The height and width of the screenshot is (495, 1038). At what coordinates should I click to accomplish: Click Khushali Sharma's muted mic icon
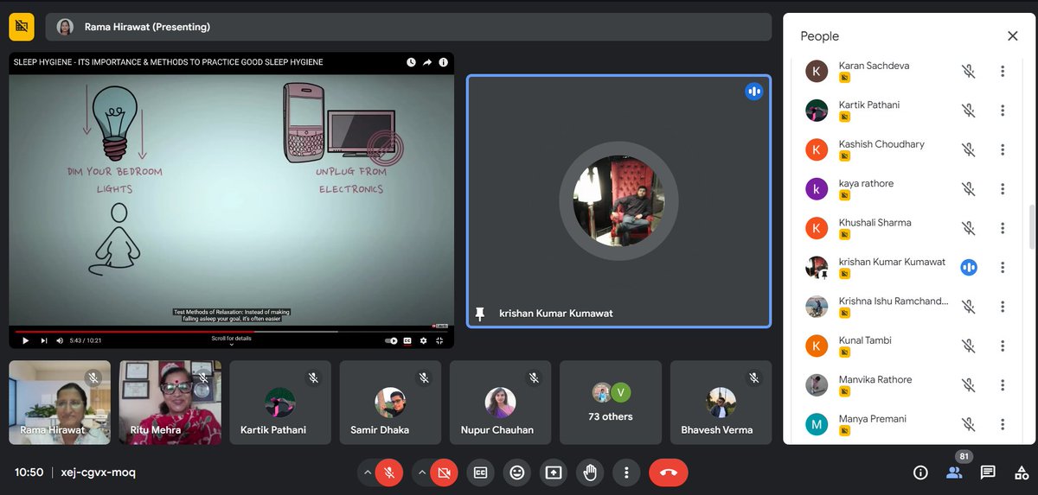coord(969,229)
